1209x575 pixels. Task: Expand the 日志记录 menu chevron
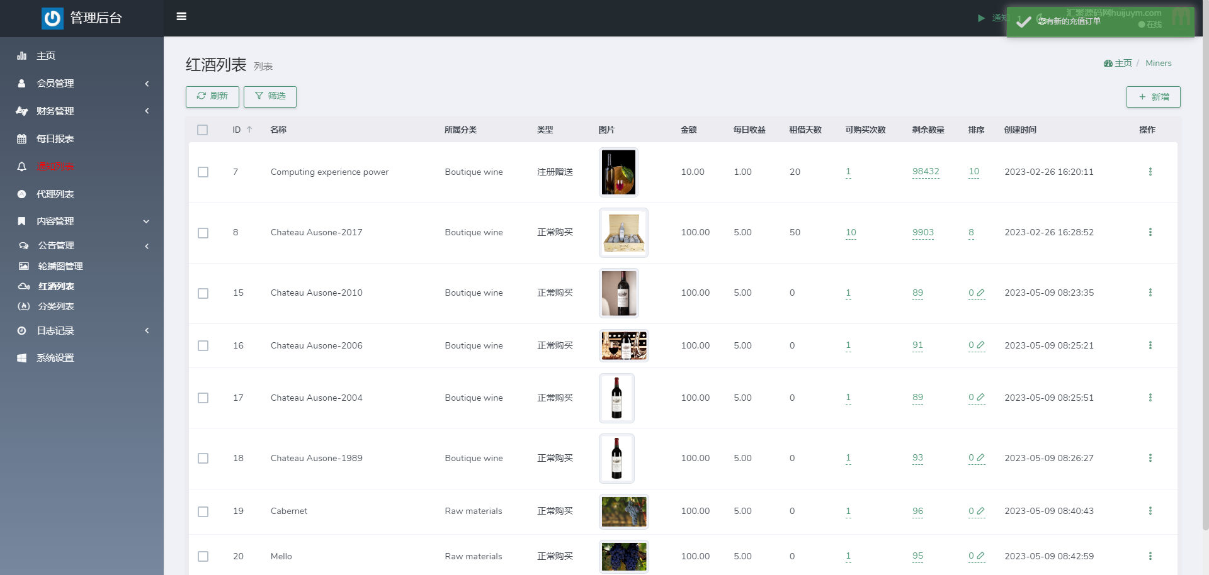[147, 331]
